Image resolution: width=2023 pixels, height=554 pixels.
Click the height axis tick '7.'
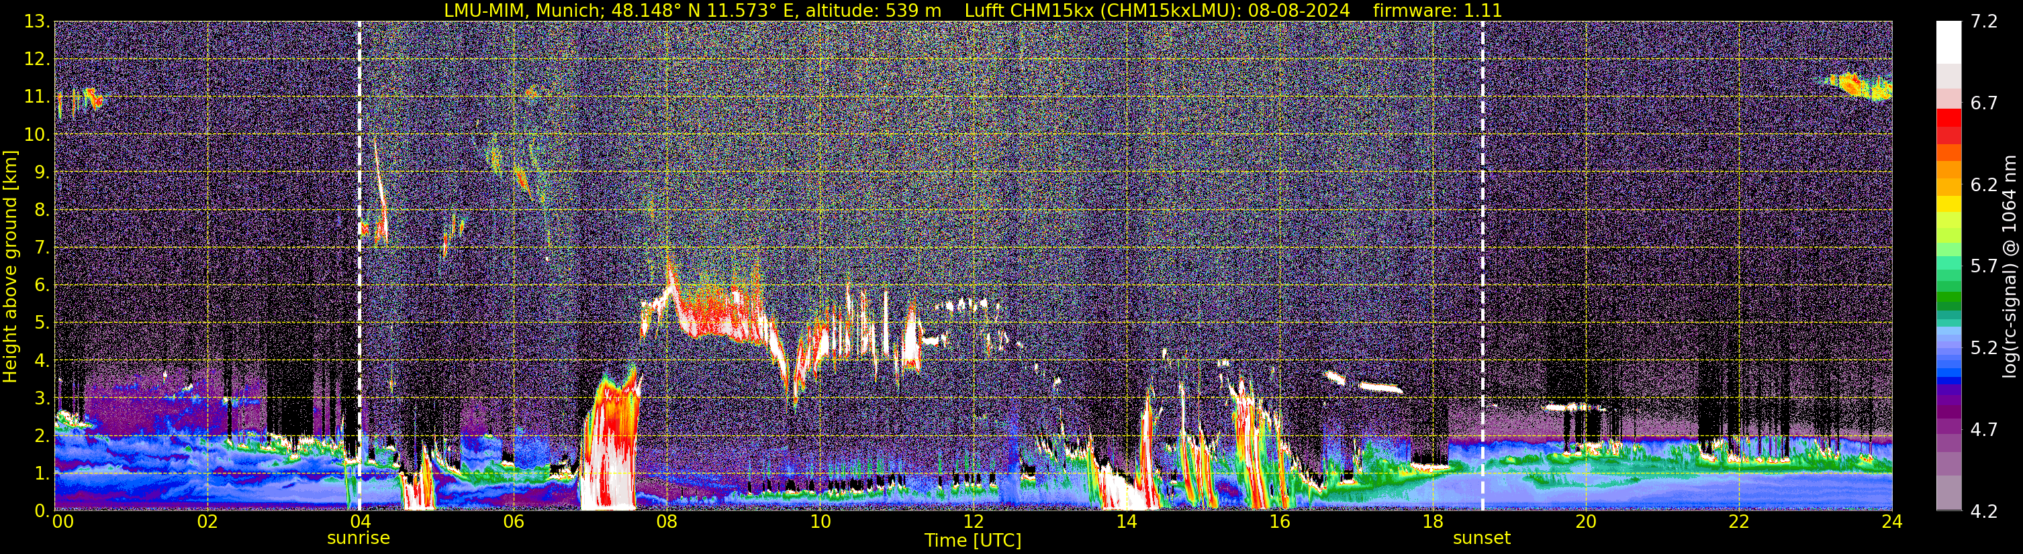pyautogui.click(x=42, y=248)
